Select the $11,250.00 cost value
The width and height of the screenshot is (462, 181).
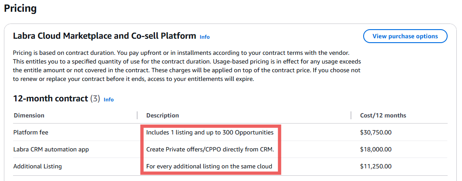(376, 166)
